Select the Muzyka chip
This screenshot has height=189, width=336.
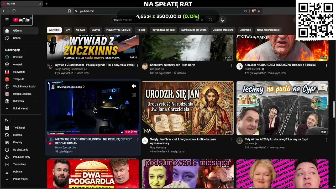pos(96,30)
